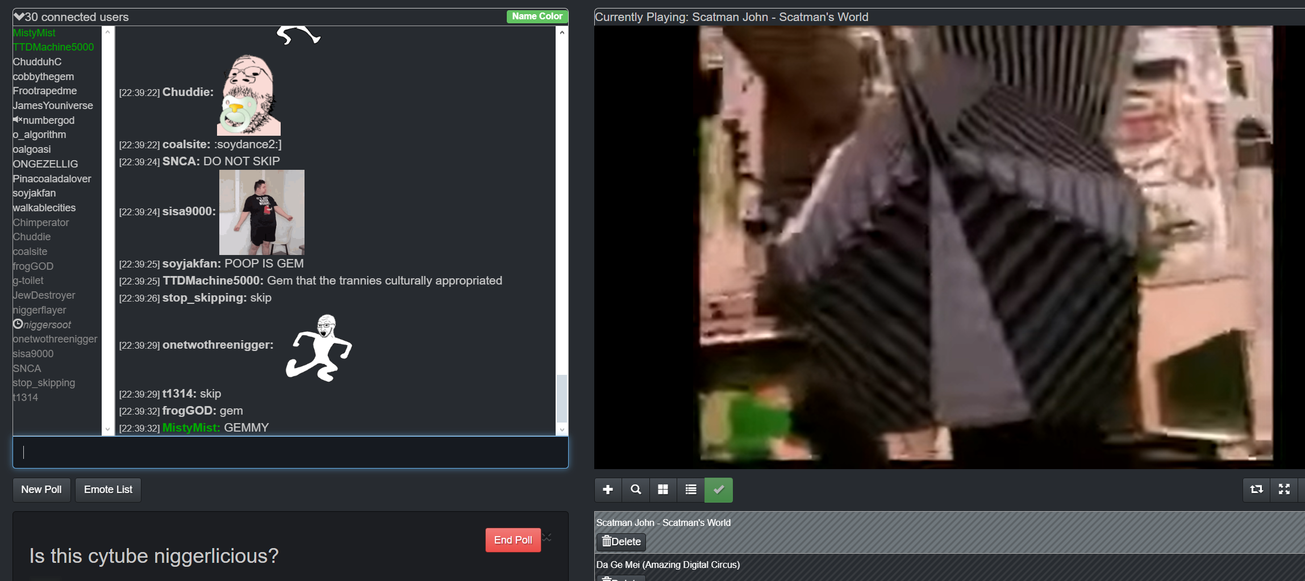The width and height of the screenshot is (1305, 581).
Task: Select Chuddie in the user list
Action: click(32, 237)
